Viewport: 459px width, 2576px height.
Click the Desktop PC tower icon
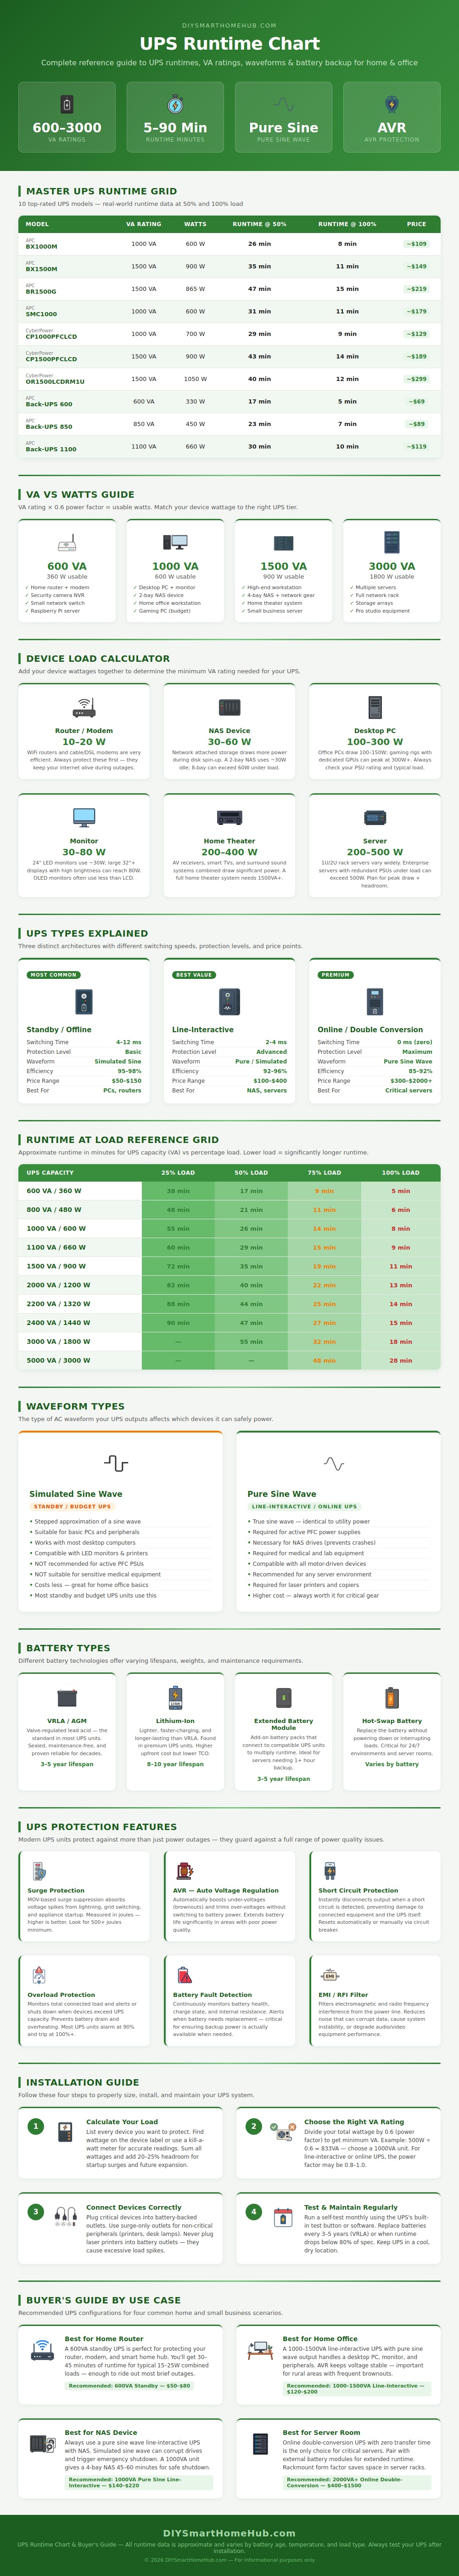pyautogui.click(x=375, y=707)
